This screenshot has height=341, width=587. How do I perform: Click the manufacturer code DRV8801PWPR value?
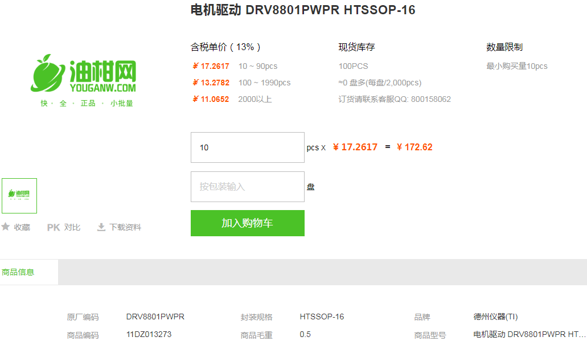pos(155,317)
